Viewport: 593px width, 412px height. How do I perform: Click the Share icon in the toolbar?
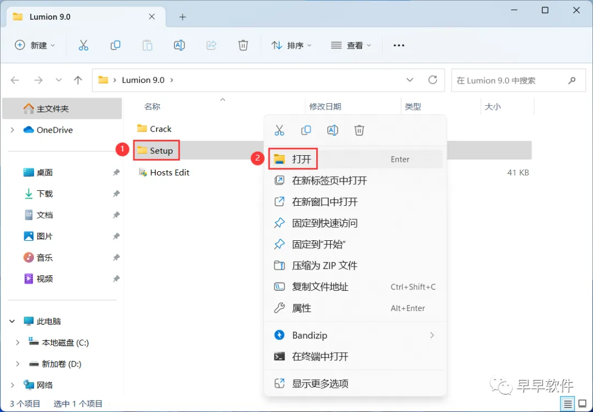tap(211, 46)
